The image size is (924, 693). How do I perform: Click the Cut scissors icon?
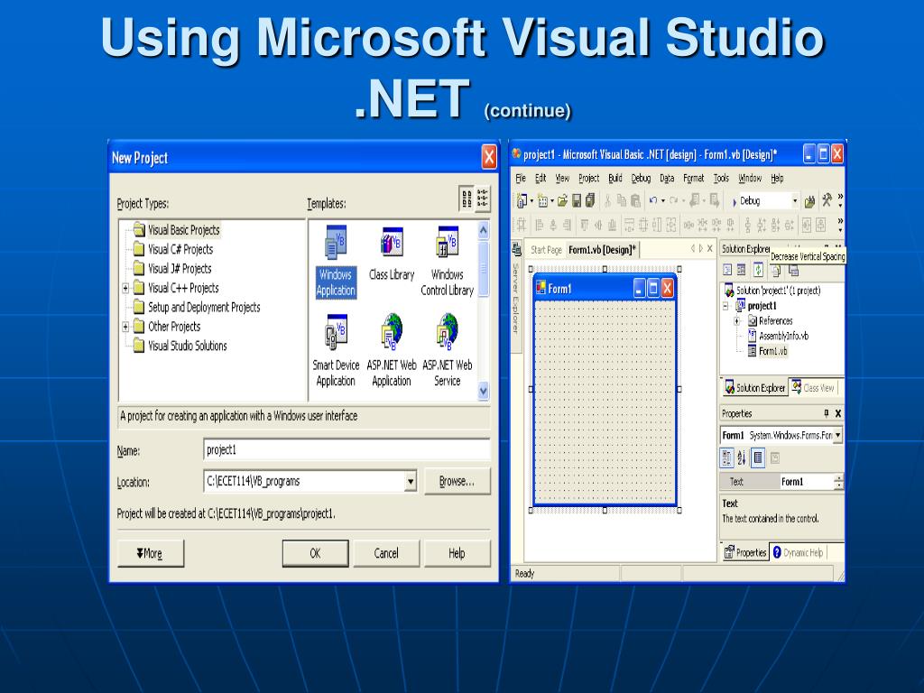pyautogui.click(x=607, y=201)
